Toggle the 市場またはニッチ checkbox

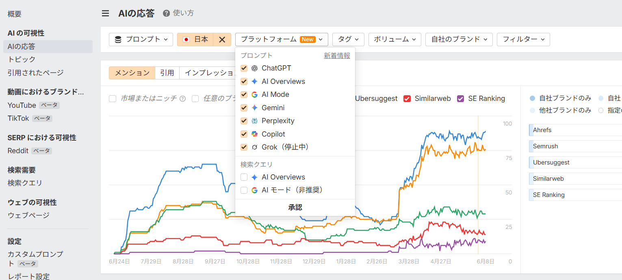click(x=113, y=98)
